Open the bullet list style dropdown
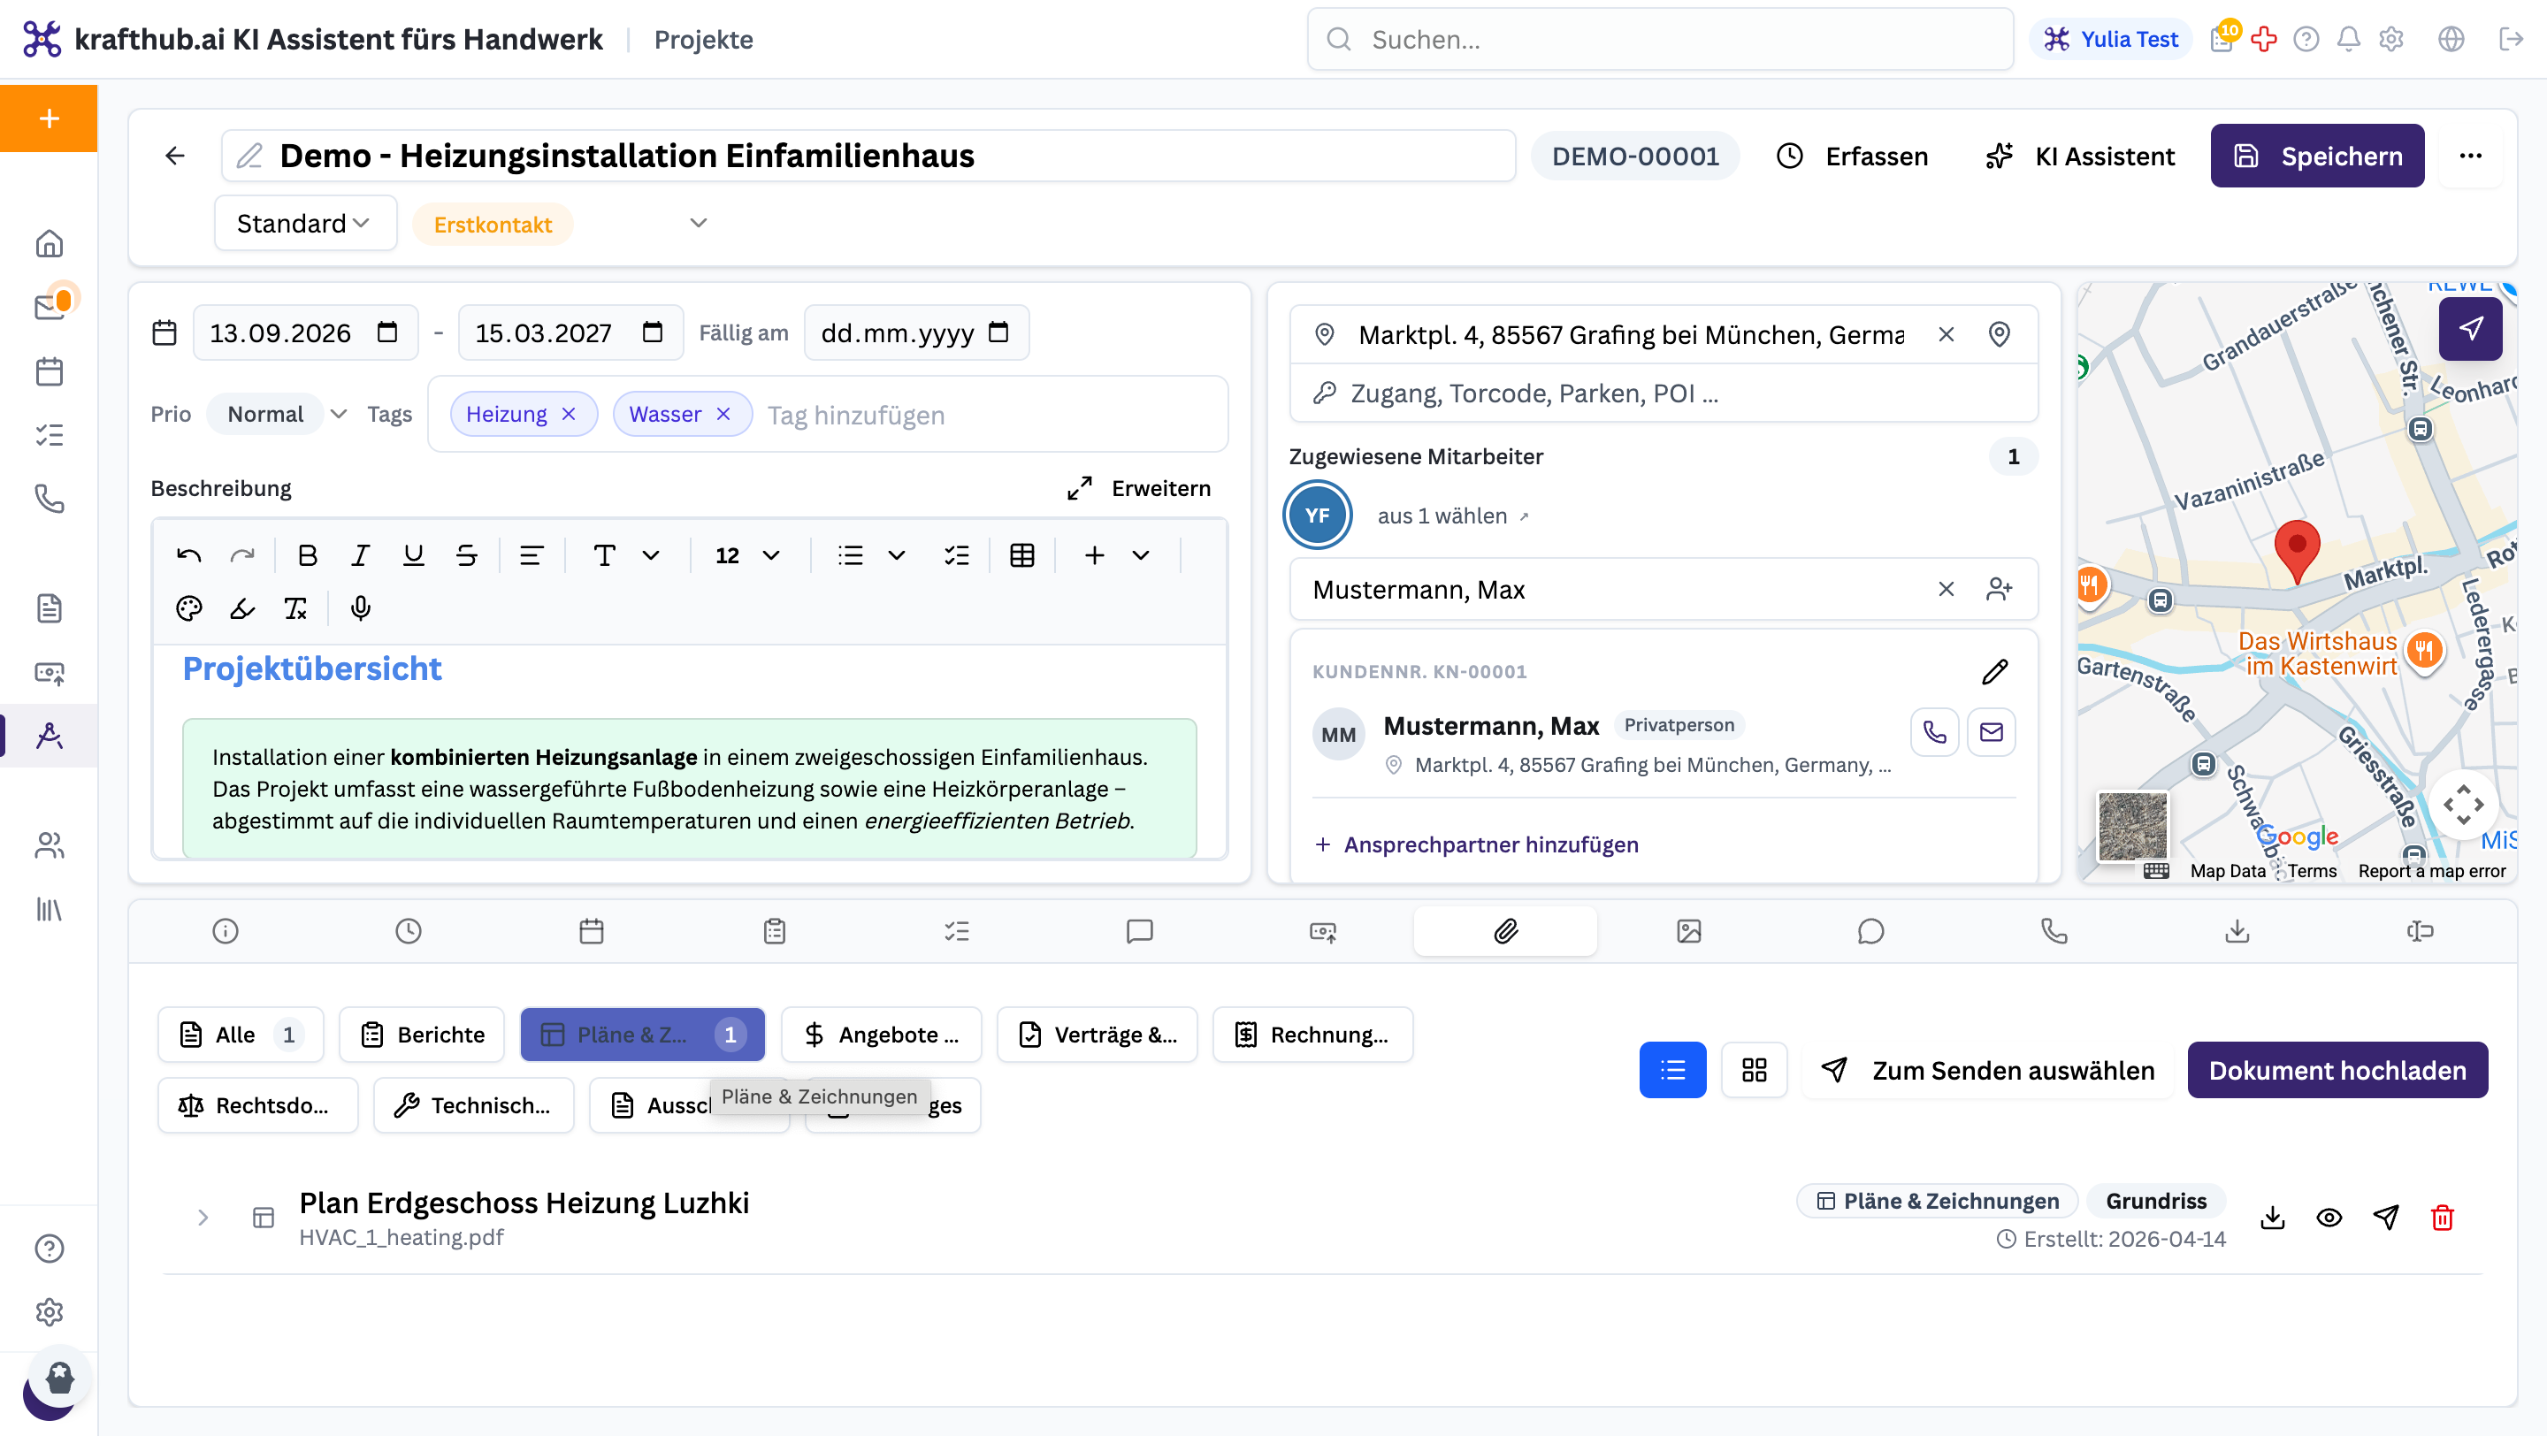Image resolution: width=2547 pixels, height=1436 pixels. point(896,555)
